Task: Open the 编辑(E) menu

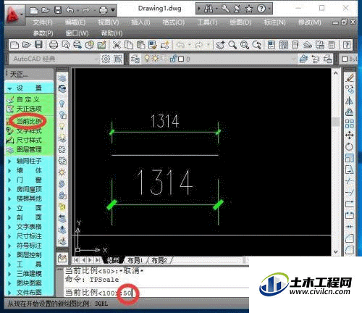Action: [75, 22]
